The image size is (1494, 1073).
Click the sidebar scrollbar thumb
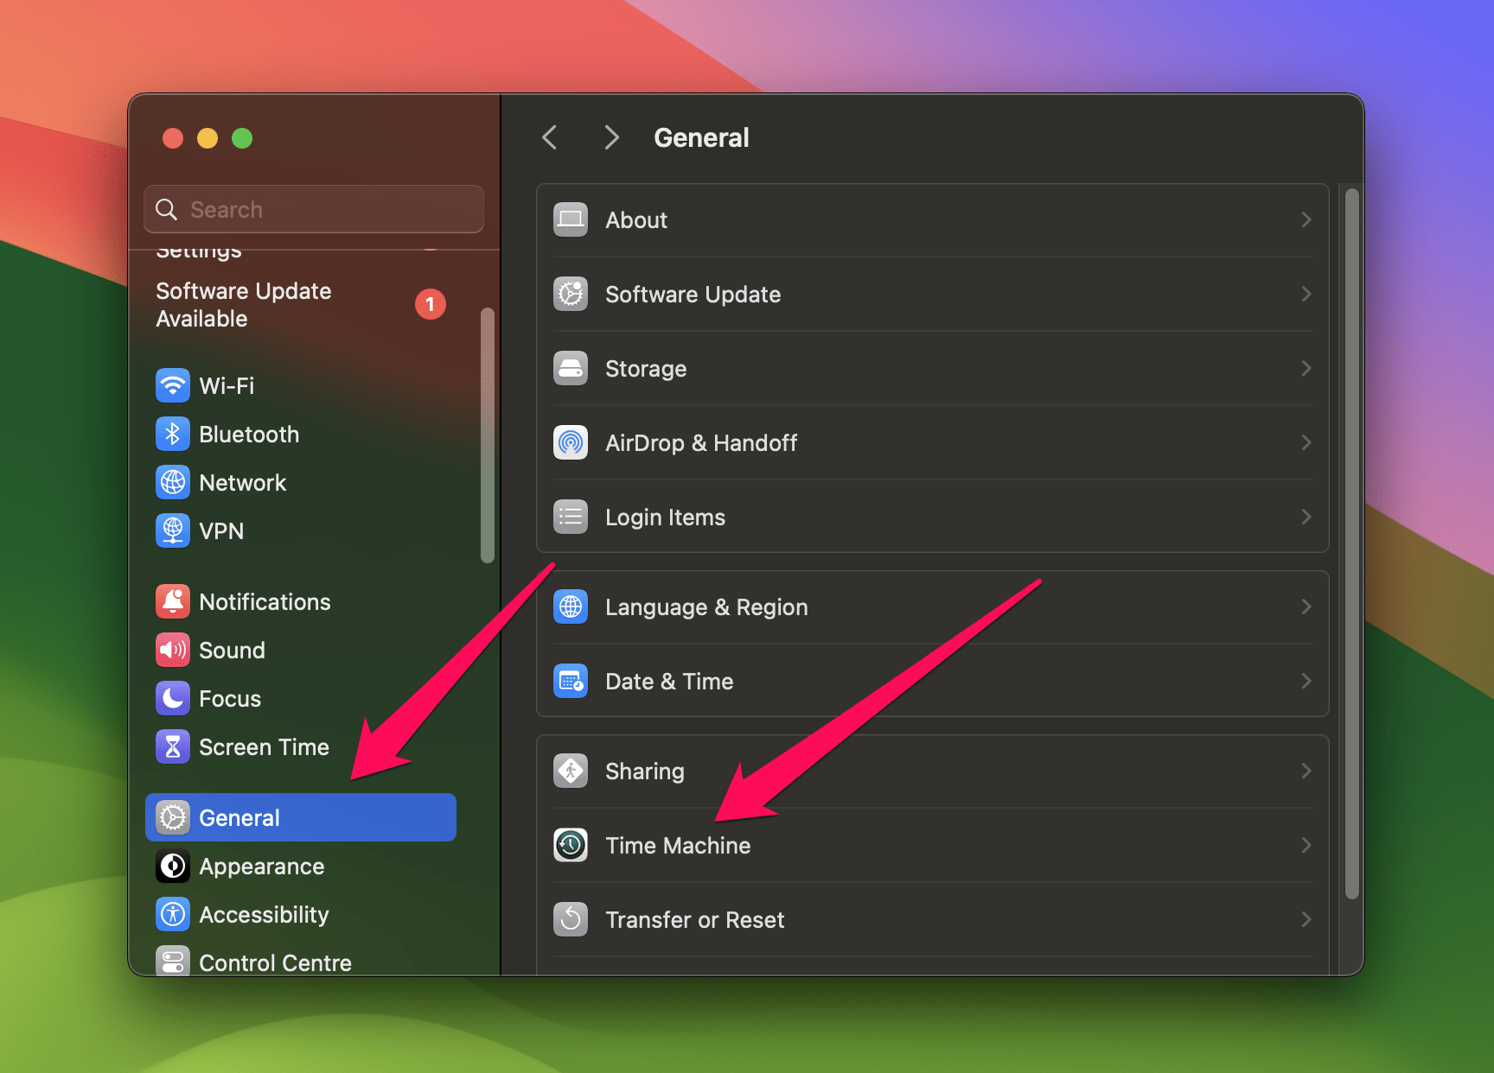pyautogui.click(x=488, y=435)
